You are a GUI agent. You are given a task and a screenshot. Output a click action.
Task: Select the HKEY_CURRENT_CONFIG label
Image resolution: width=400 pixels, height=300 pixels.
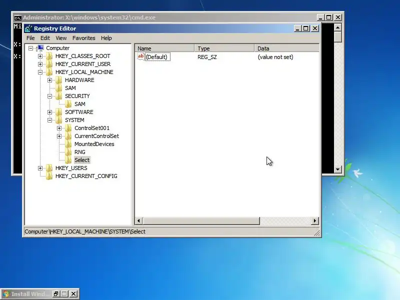pos(86,176)
